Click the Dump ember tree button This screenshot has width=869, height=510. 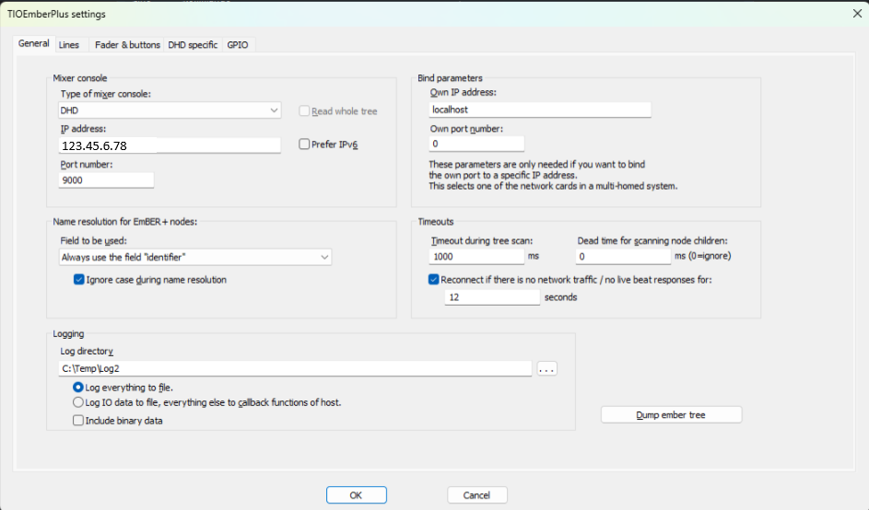[x=671, y=415]
